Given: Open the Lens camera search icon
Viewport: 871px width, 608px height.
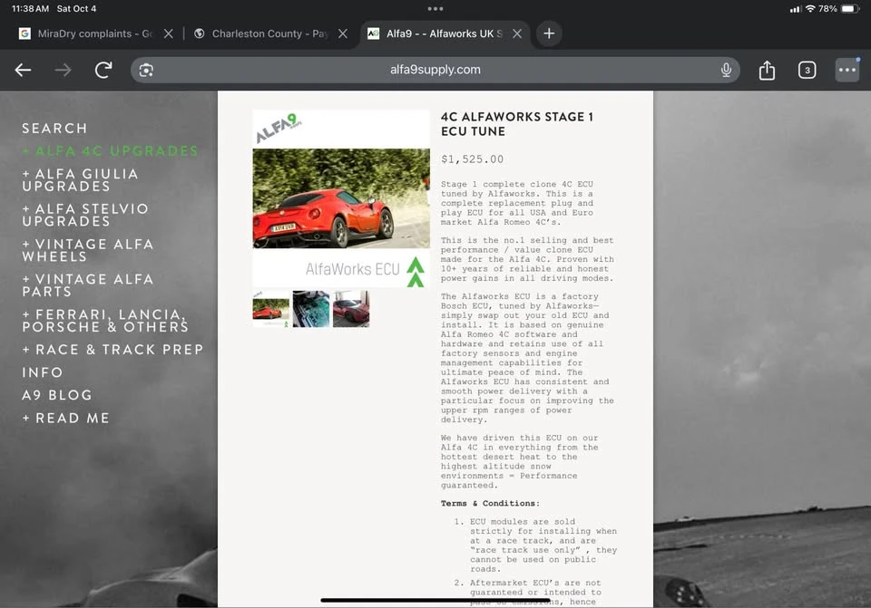Looking at the screenshot, I should (146, 70).
